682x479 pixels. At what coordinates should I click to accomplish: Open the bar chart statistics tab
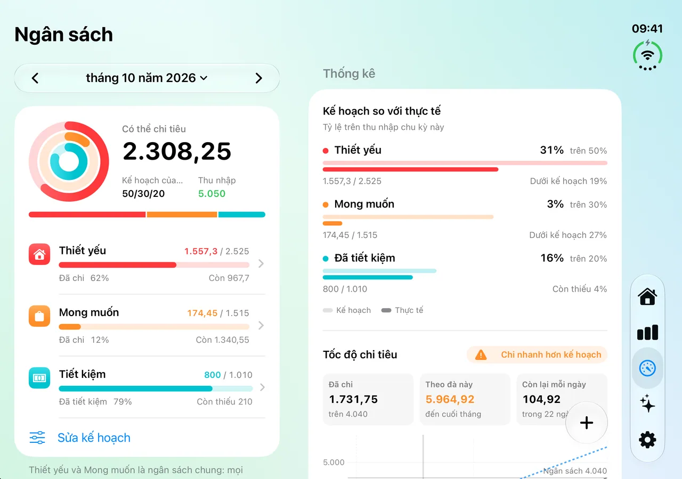tap(647, 333)
